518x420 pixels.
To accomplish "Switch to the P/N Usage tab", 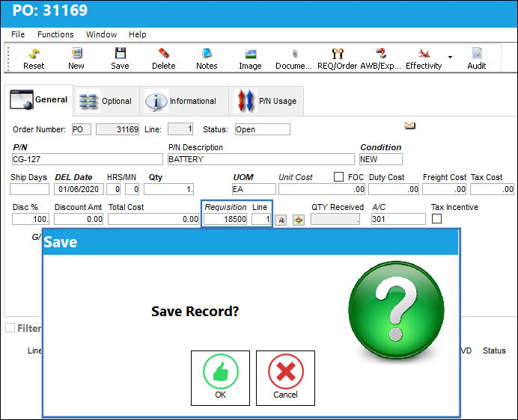I will click(x=266, y=101).
